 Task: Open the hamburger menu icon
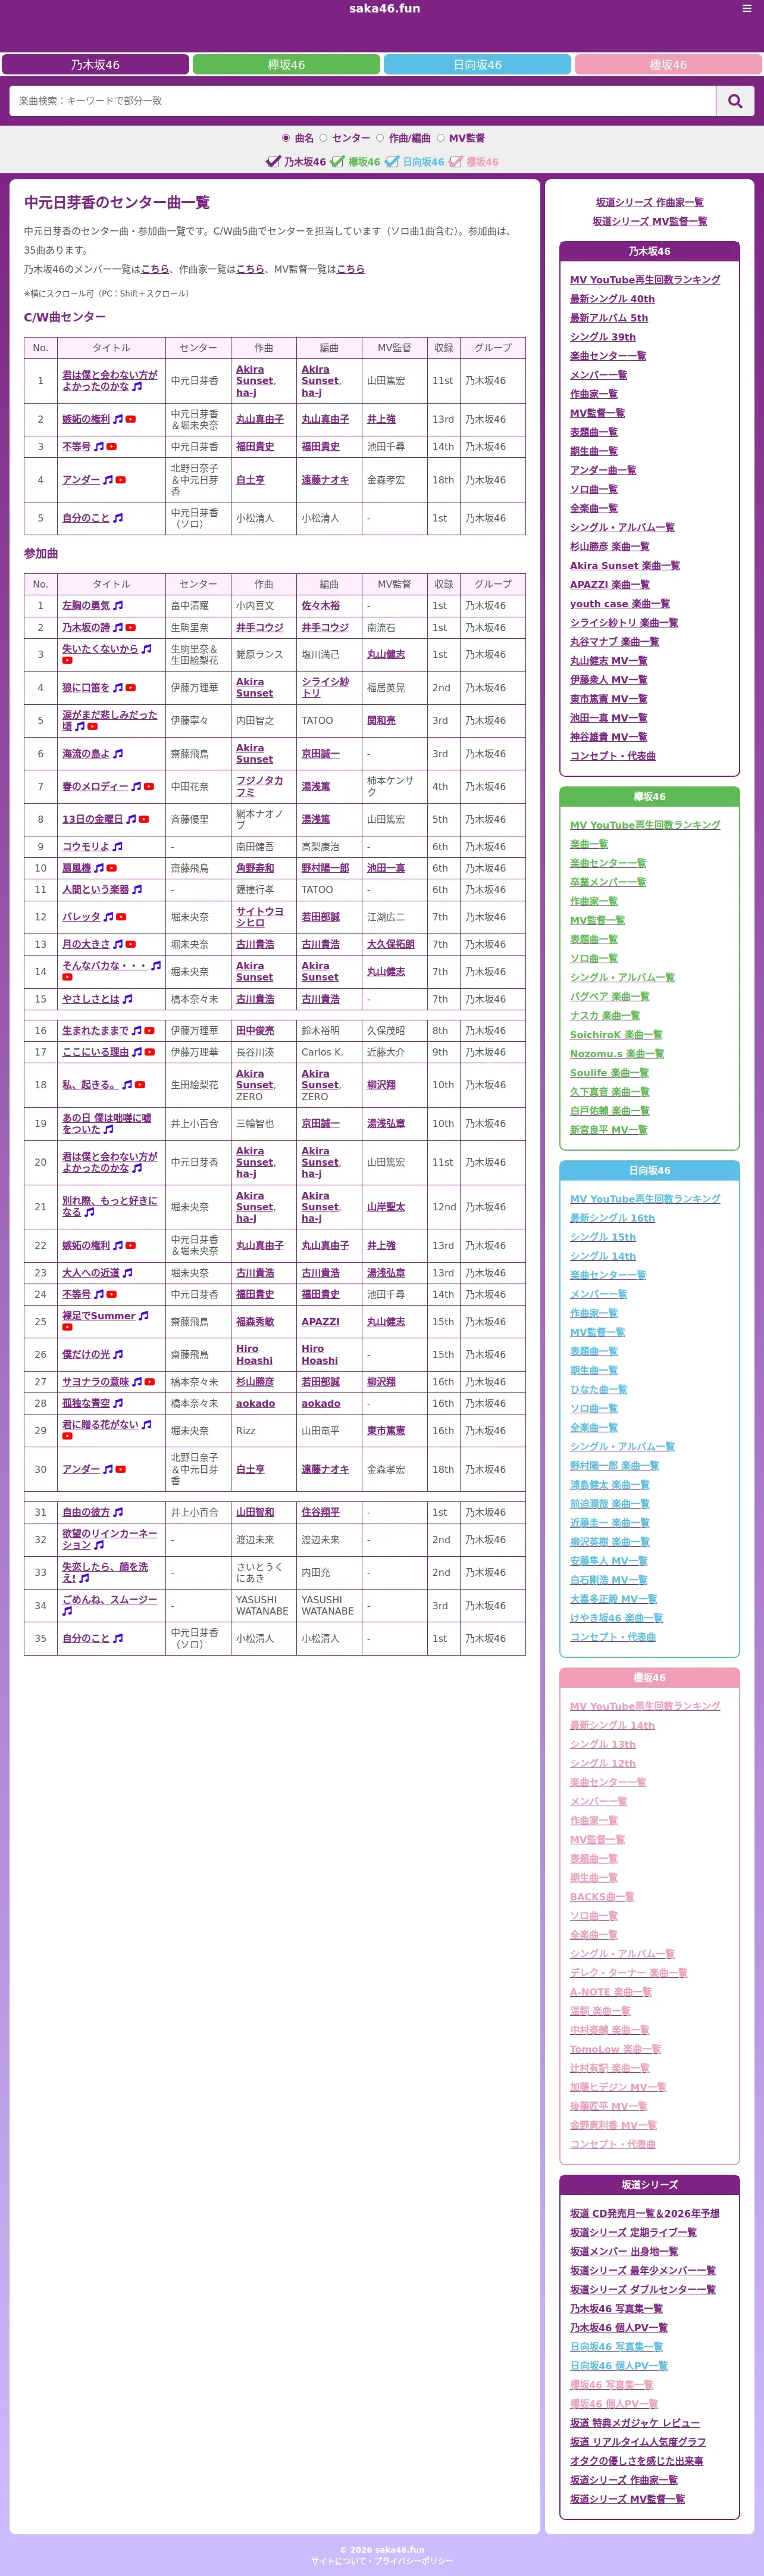[x=746, y=8]
